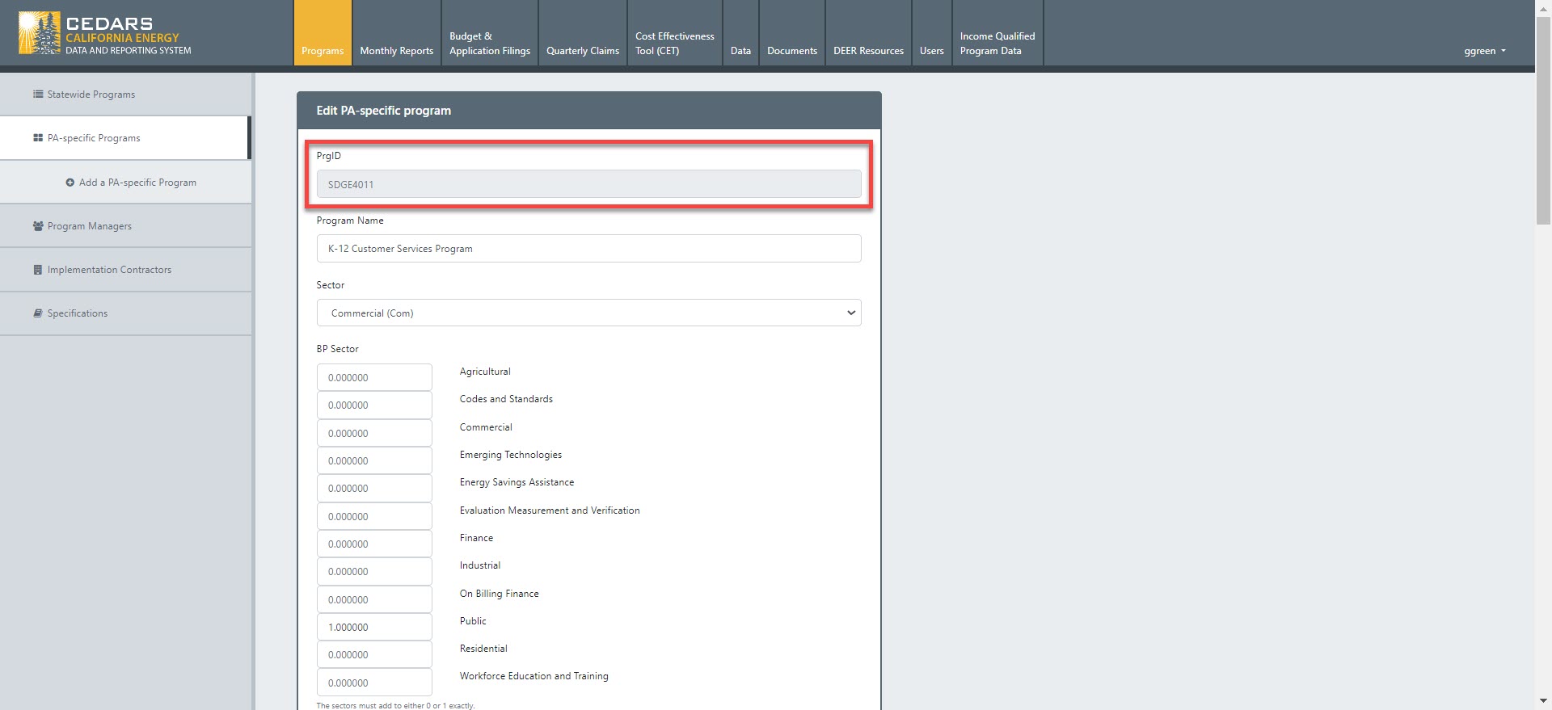The height and width of the screenshot is (710, 1552).
Task: Switch to the Quarterly Claims tab
Action: pyautogui.click(x=582, y=51)
